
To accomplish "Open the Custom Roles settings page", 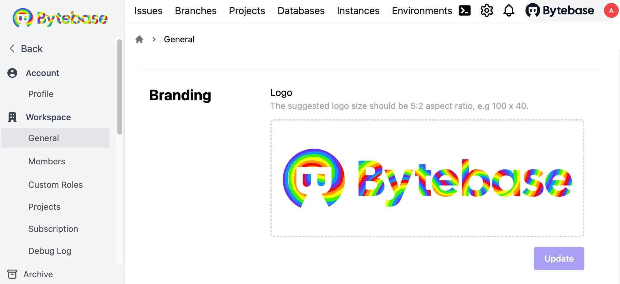I will click(x=55, y=185).
